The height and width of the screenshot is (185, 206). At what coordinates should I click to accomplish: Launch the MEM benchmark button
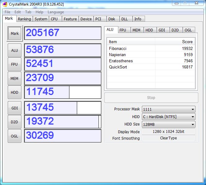[x=15, y=79]
